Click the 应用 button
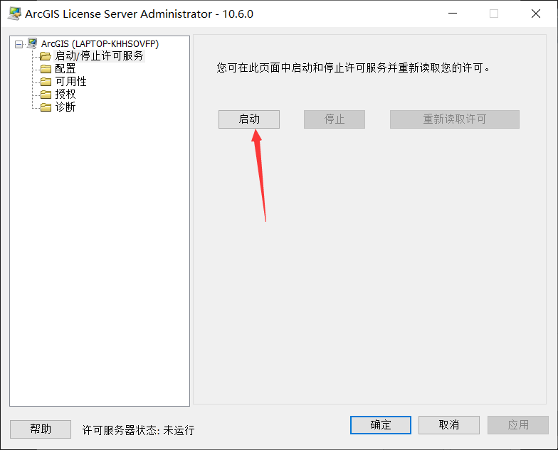 tap(518, 425)
